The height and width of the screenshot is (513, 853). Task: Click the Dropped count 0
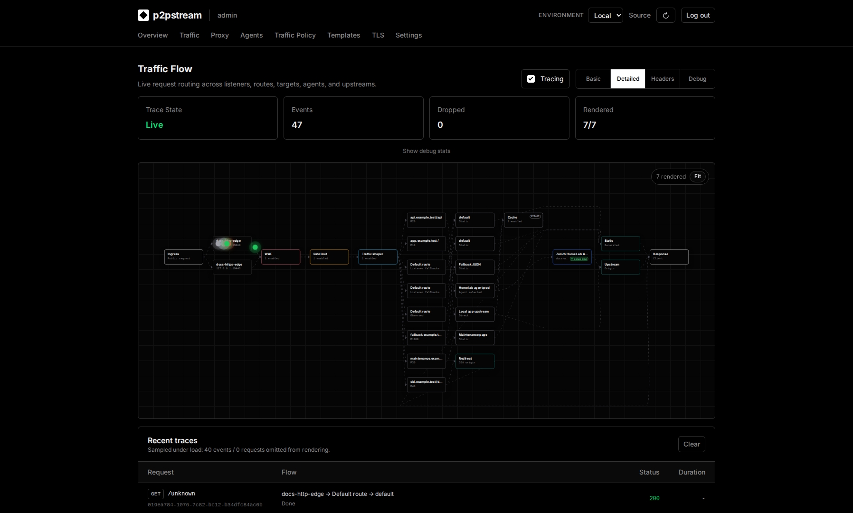[440, 125]
